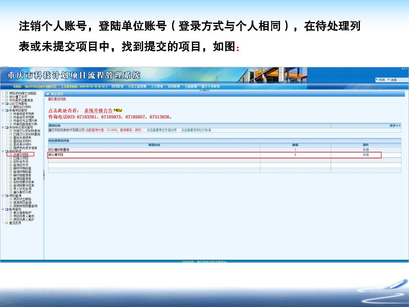This screenshot has width=409, height=307.
Task: Open the 系统升级公告 announcement link
Action: pos(98,111)
